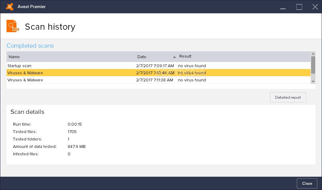
Task: Click the Startup scan result text
Action: [x=192, y=66]
